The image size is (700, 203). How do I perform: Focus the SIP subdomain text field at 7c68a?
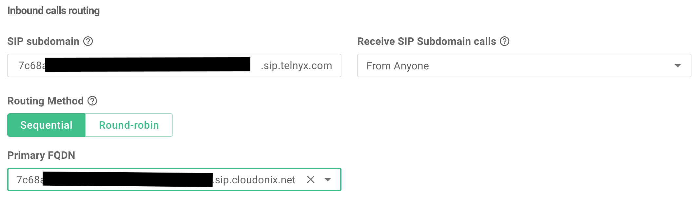click(x=31, y=65)
